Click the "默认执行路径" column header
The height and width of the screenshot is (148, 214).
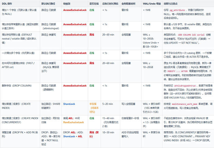51,4
